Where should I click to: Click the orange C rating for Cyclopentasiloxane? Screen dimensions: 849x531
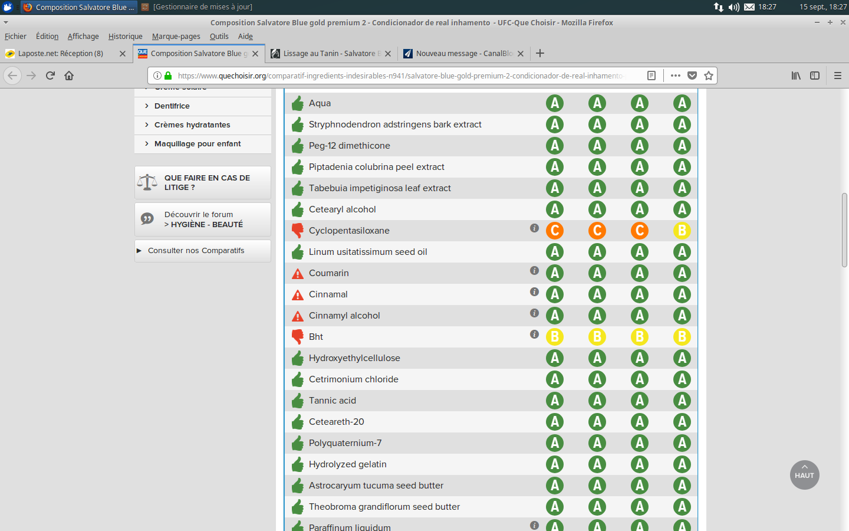coord(555,231)
